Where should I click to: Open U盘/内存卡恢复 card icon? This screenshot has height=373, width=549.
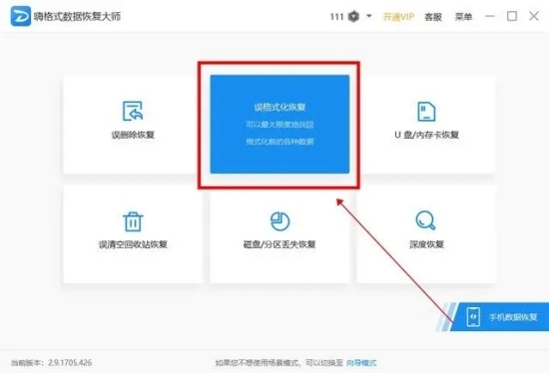pos(426,112)
